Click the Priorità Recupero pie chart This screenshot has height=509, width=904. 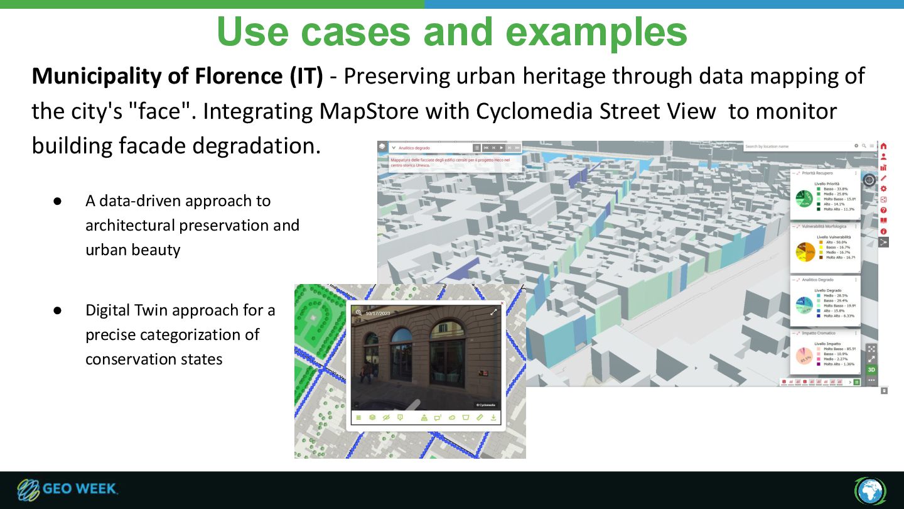coord(804,199)
